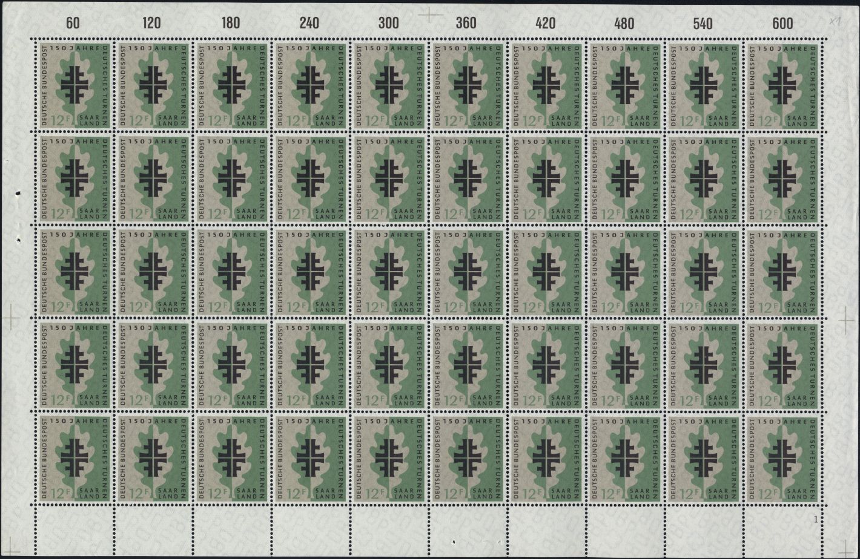The image size is (860, 559).
Task: Click the margin number 300
Action: click(388, 24)
